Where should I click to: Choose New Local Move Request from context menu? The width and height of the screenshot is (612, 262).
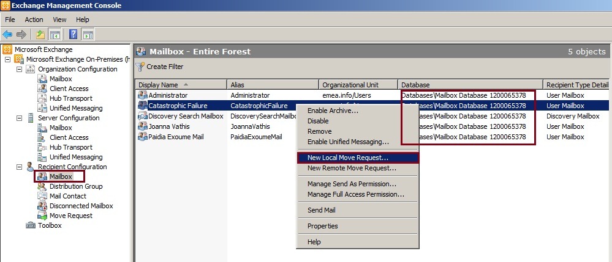click(x=347, y=158)
